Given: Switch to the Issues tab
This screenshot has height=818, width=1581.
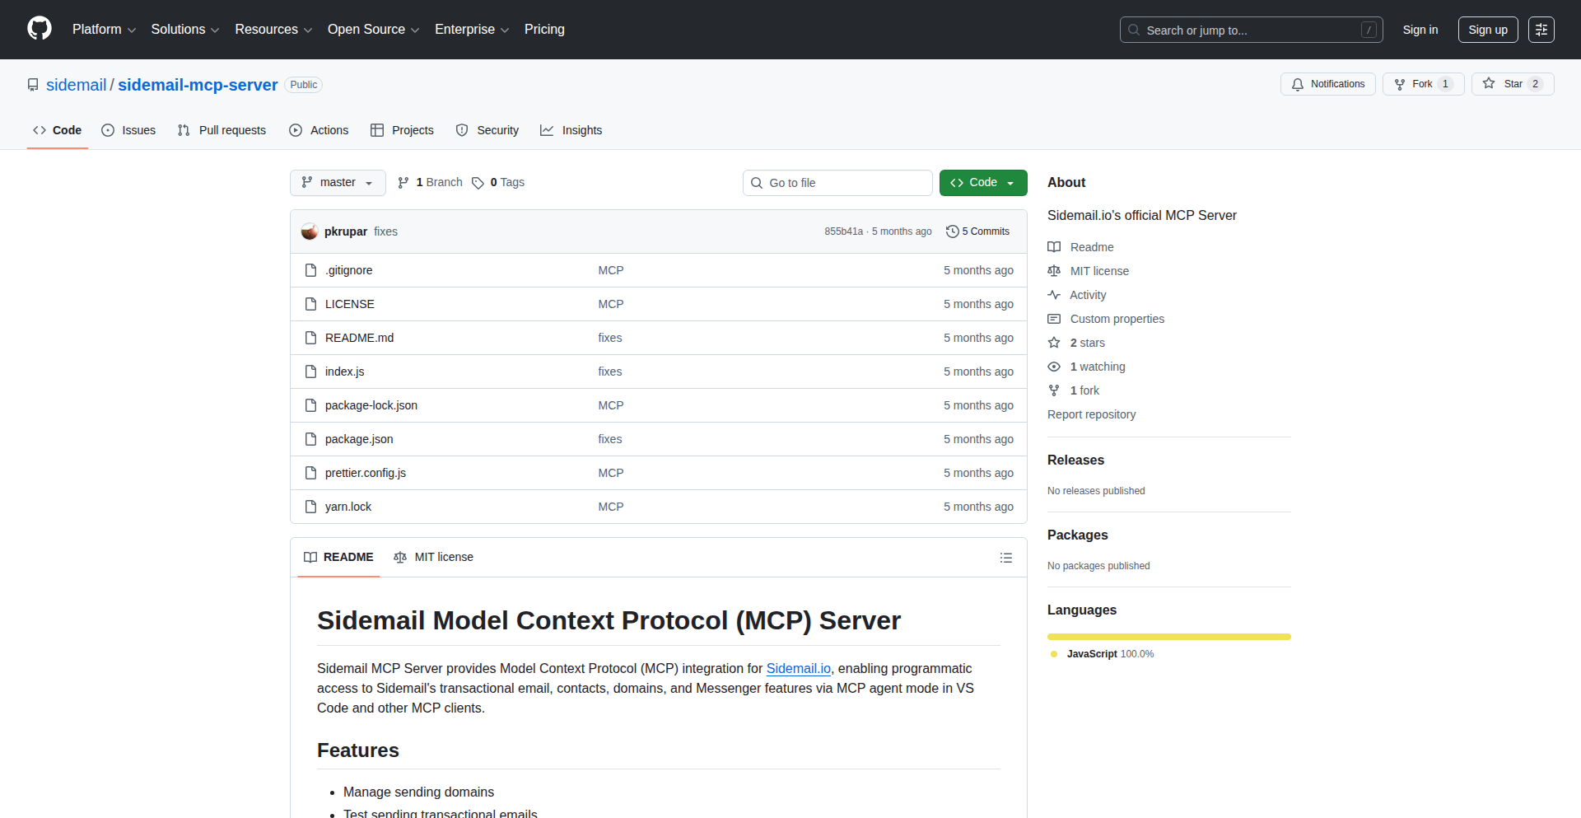Looking at the screenshot, I should 128,130.
